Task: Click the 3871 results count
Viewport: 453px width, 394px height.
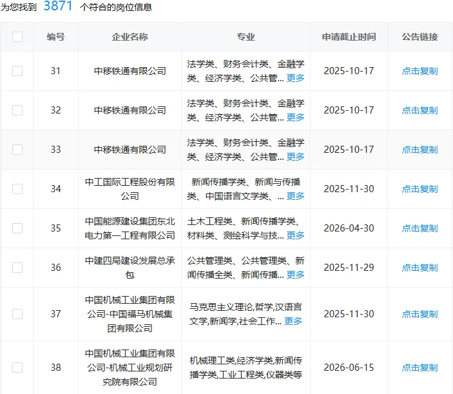Action: (x=58, y=6)
